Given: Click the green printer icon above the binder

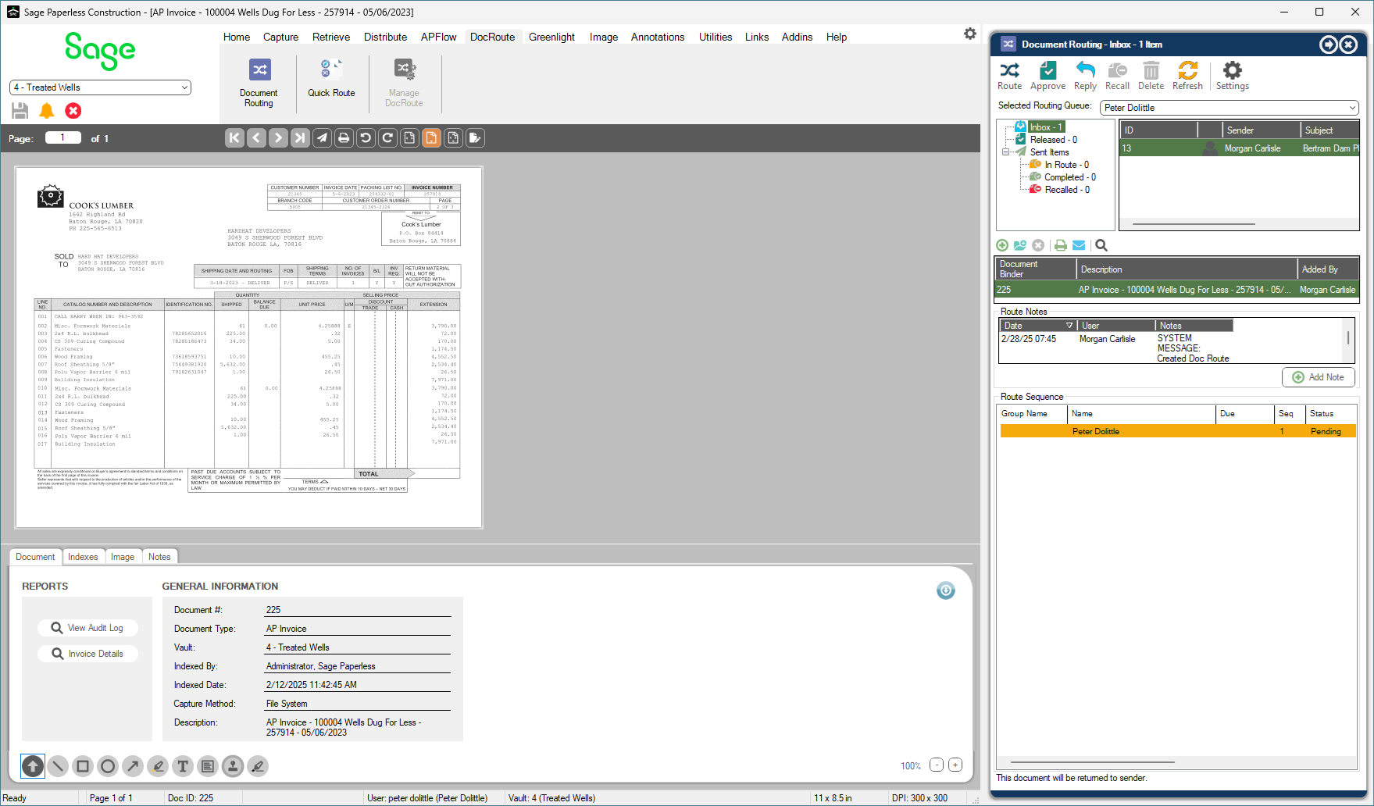Looking at the screenshot, I should click(1060, 245).
